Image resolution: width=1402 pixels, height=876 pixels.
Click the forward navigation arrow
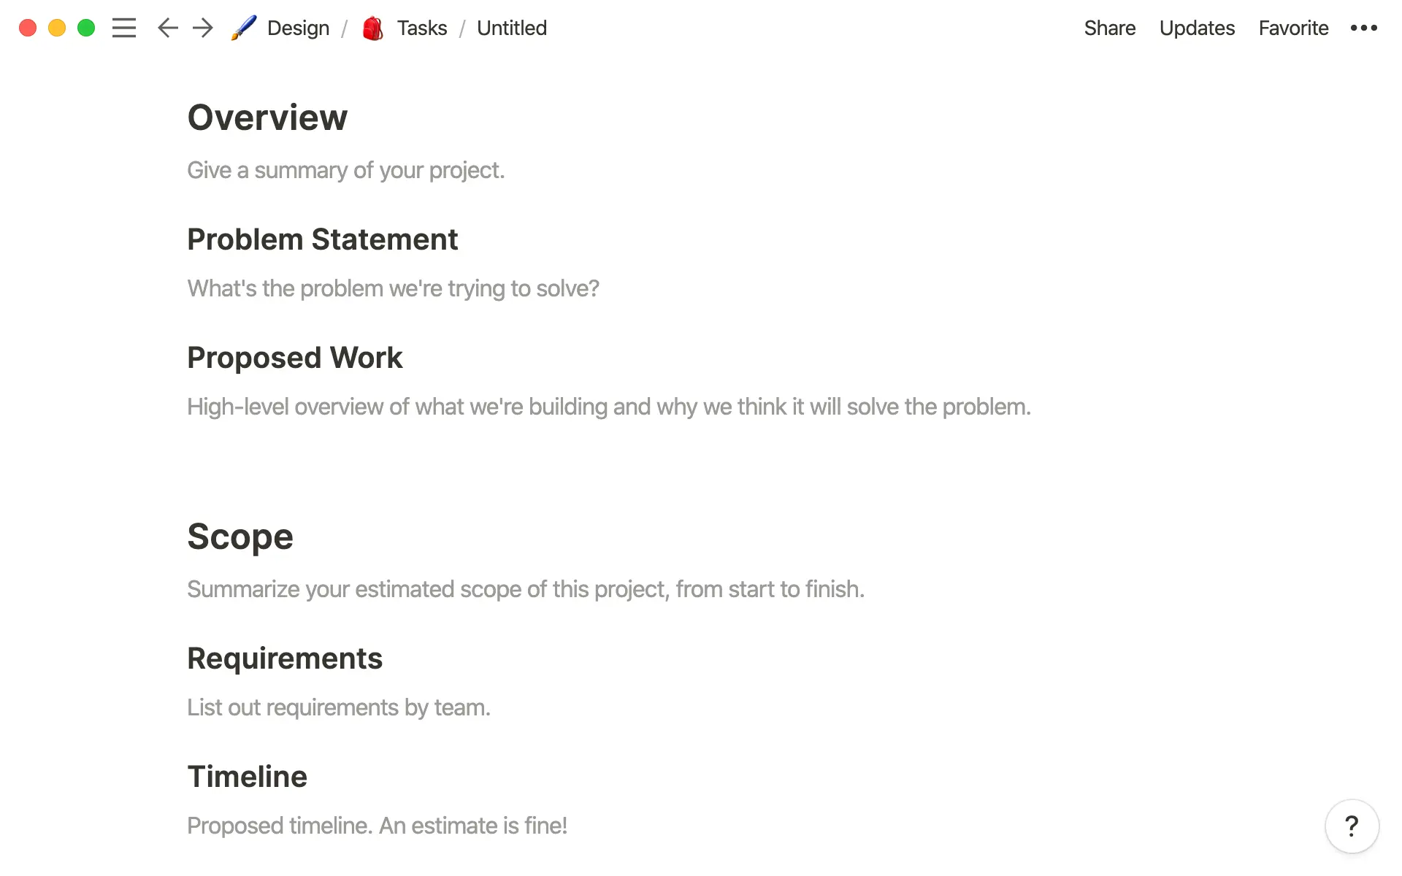(x=202, y=28)
